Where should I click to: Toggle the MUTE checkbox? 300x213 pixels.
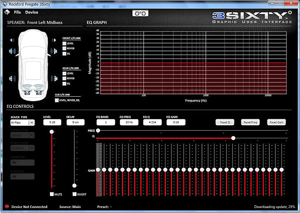[51, 194]
